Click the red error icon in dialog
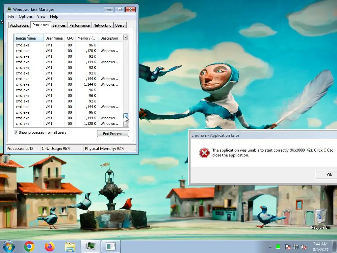This screenshot has height=253, width=337. pyautogui.click(x=204, y=153)
